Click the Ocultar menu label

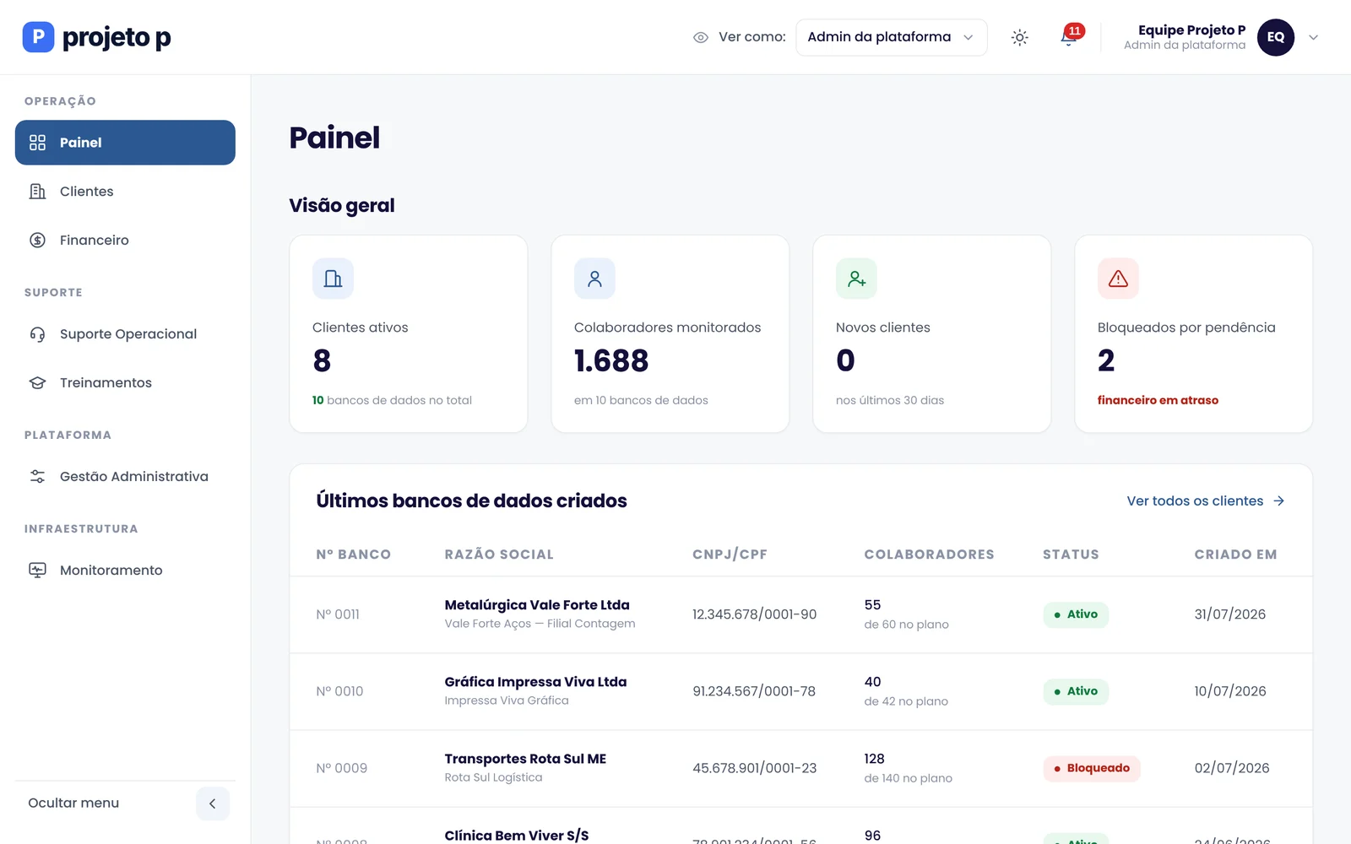coord(73,803)
